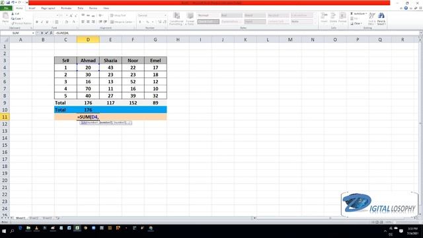Open the Clear dropdown in Editing group
Screen dimensions: 423x238
(356, 24)
